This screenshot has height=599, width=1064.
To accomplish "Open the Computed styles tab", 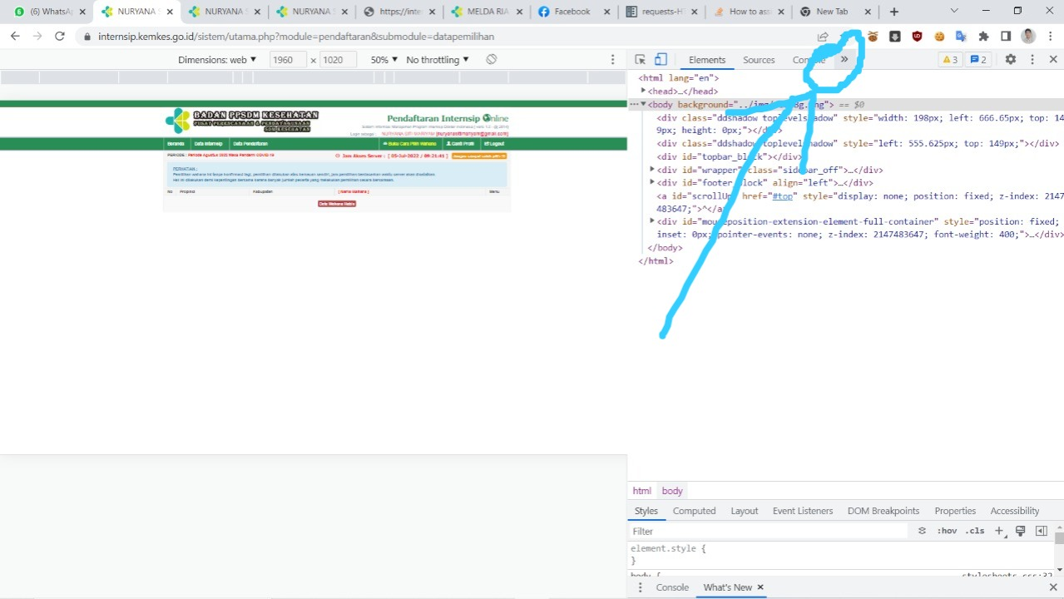I will click(x=694, y=510).
